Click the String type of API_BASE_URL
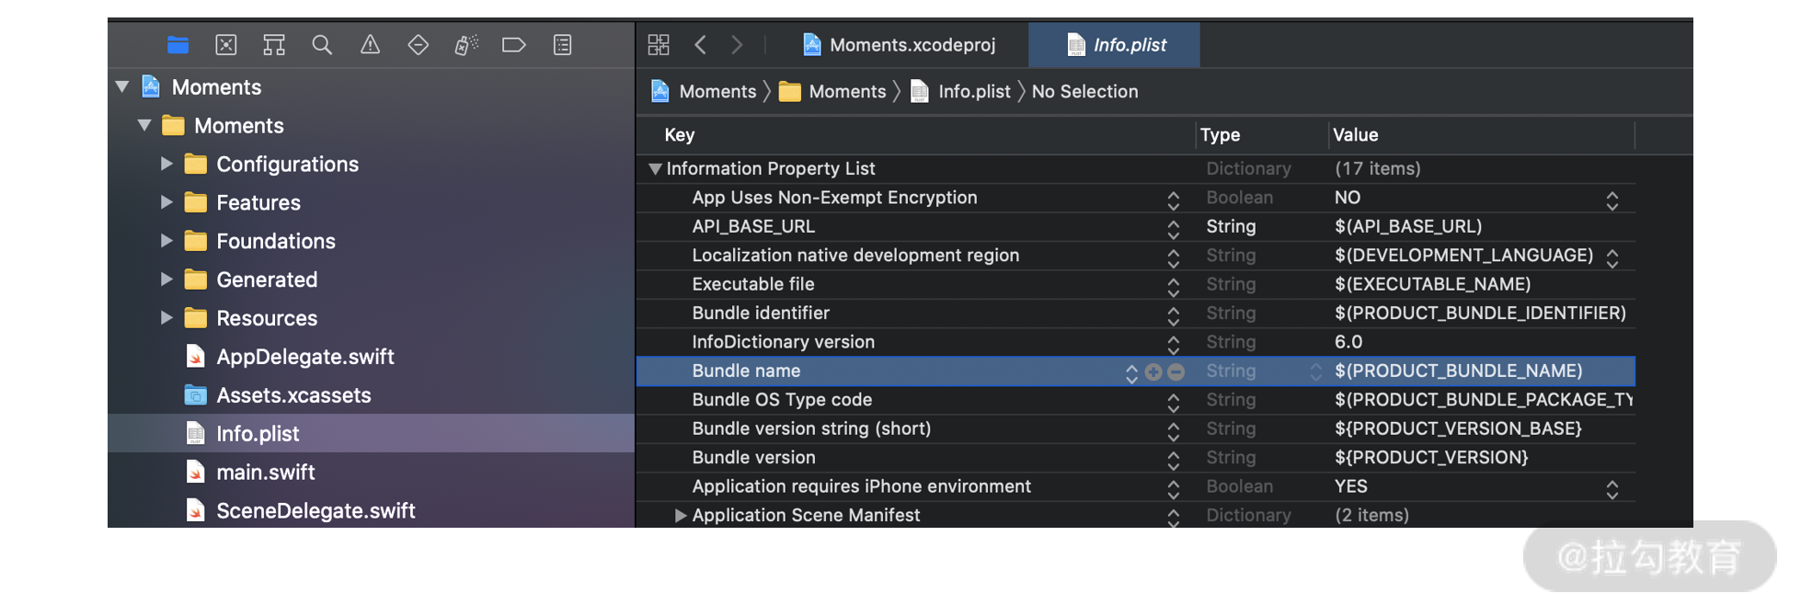1801x616 pixels. (1231, 226)
